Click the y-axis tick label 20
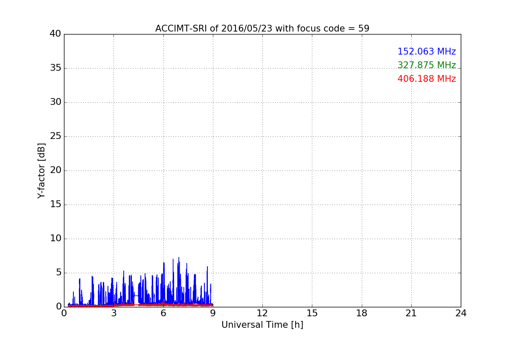This screenshot has width=512, height=341. point(55,170)
